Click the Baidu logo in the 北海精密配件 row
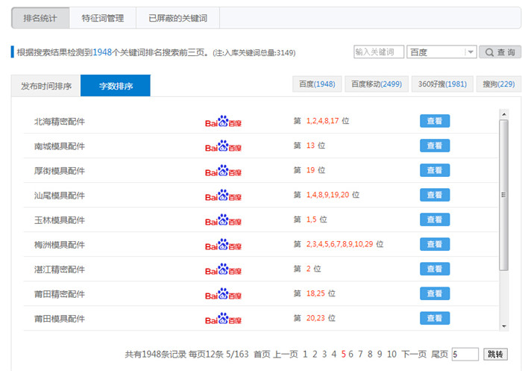Screen dimensions: 522x371 point(223,121)
